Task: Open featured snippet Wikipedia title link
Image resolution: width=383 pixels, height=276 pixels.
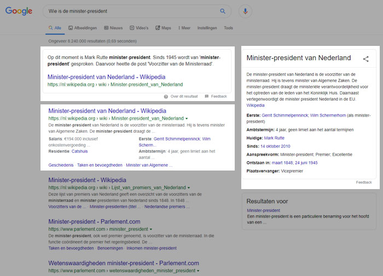Action: (106, 77)
